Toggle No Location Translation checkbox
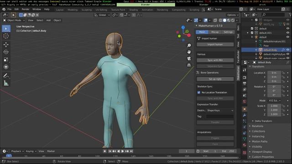Viewport: 292px width, 164px height. (x=199, y=92)
